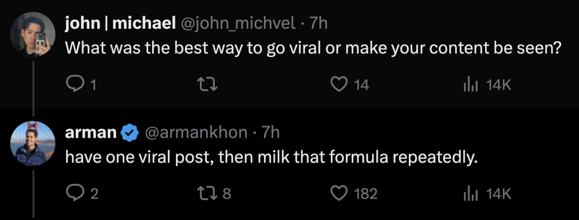Select the 14 likes count on john's tweet

(x=361, y=85)
